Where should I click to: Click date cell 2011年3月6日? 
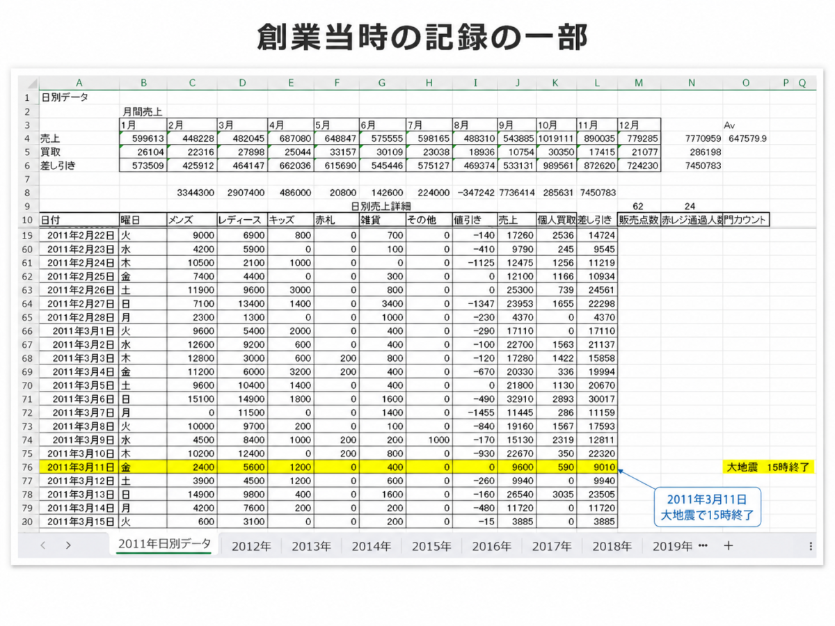(79, 399)
